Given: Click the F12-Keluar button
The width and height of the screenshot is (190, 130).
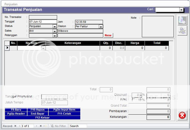Looking at the screenshot, I should click(x=43, y=118).
